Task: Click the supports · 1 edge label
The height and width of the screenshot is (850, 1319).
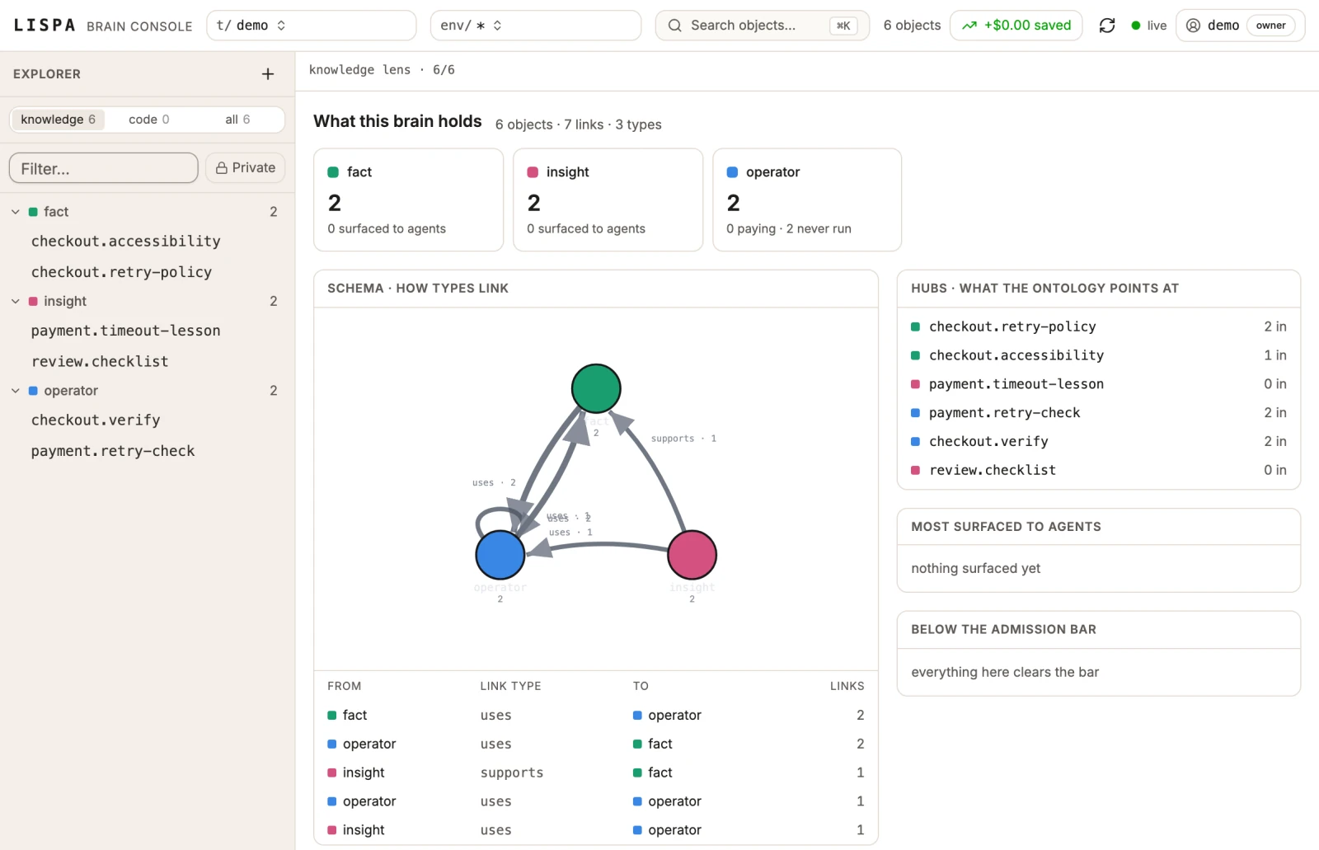Action: tap(683, 439)
